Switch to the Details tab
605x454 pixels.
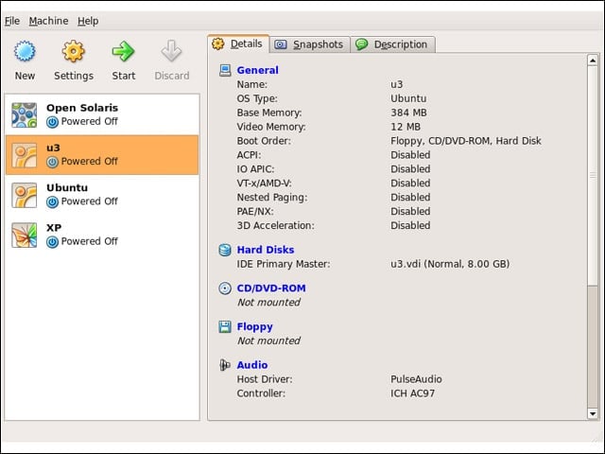[x=238, y=44]
